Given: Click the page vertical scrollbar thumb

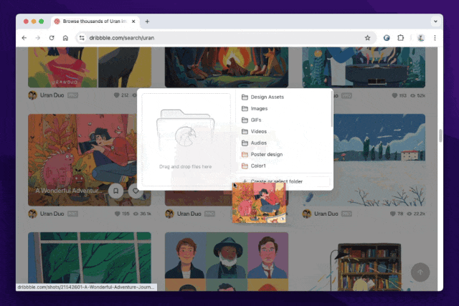Looking at the screenshot, I should [440, 136].
